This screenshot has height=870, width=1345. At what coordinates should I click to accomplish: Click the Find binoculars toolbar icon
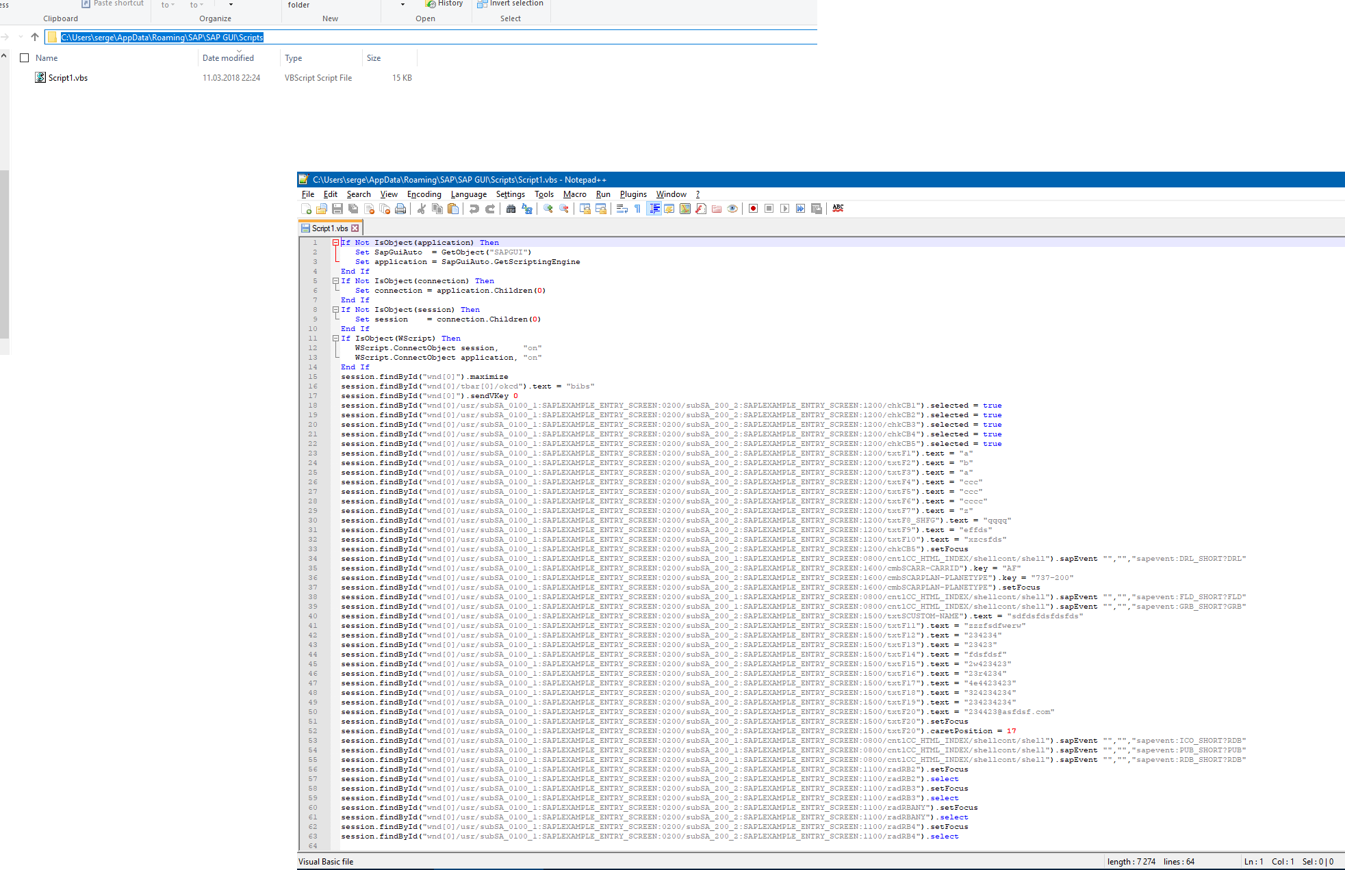tap(511, 209)
